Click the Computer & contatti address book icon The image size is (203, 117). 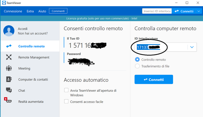[x=9, y=79]
